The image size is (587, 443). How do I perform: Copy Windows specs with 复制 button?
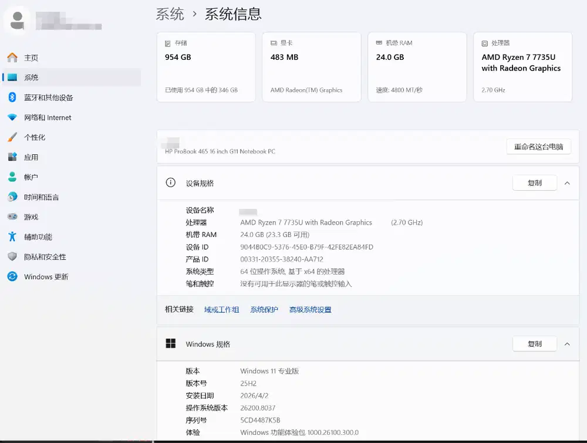point(534,344)
